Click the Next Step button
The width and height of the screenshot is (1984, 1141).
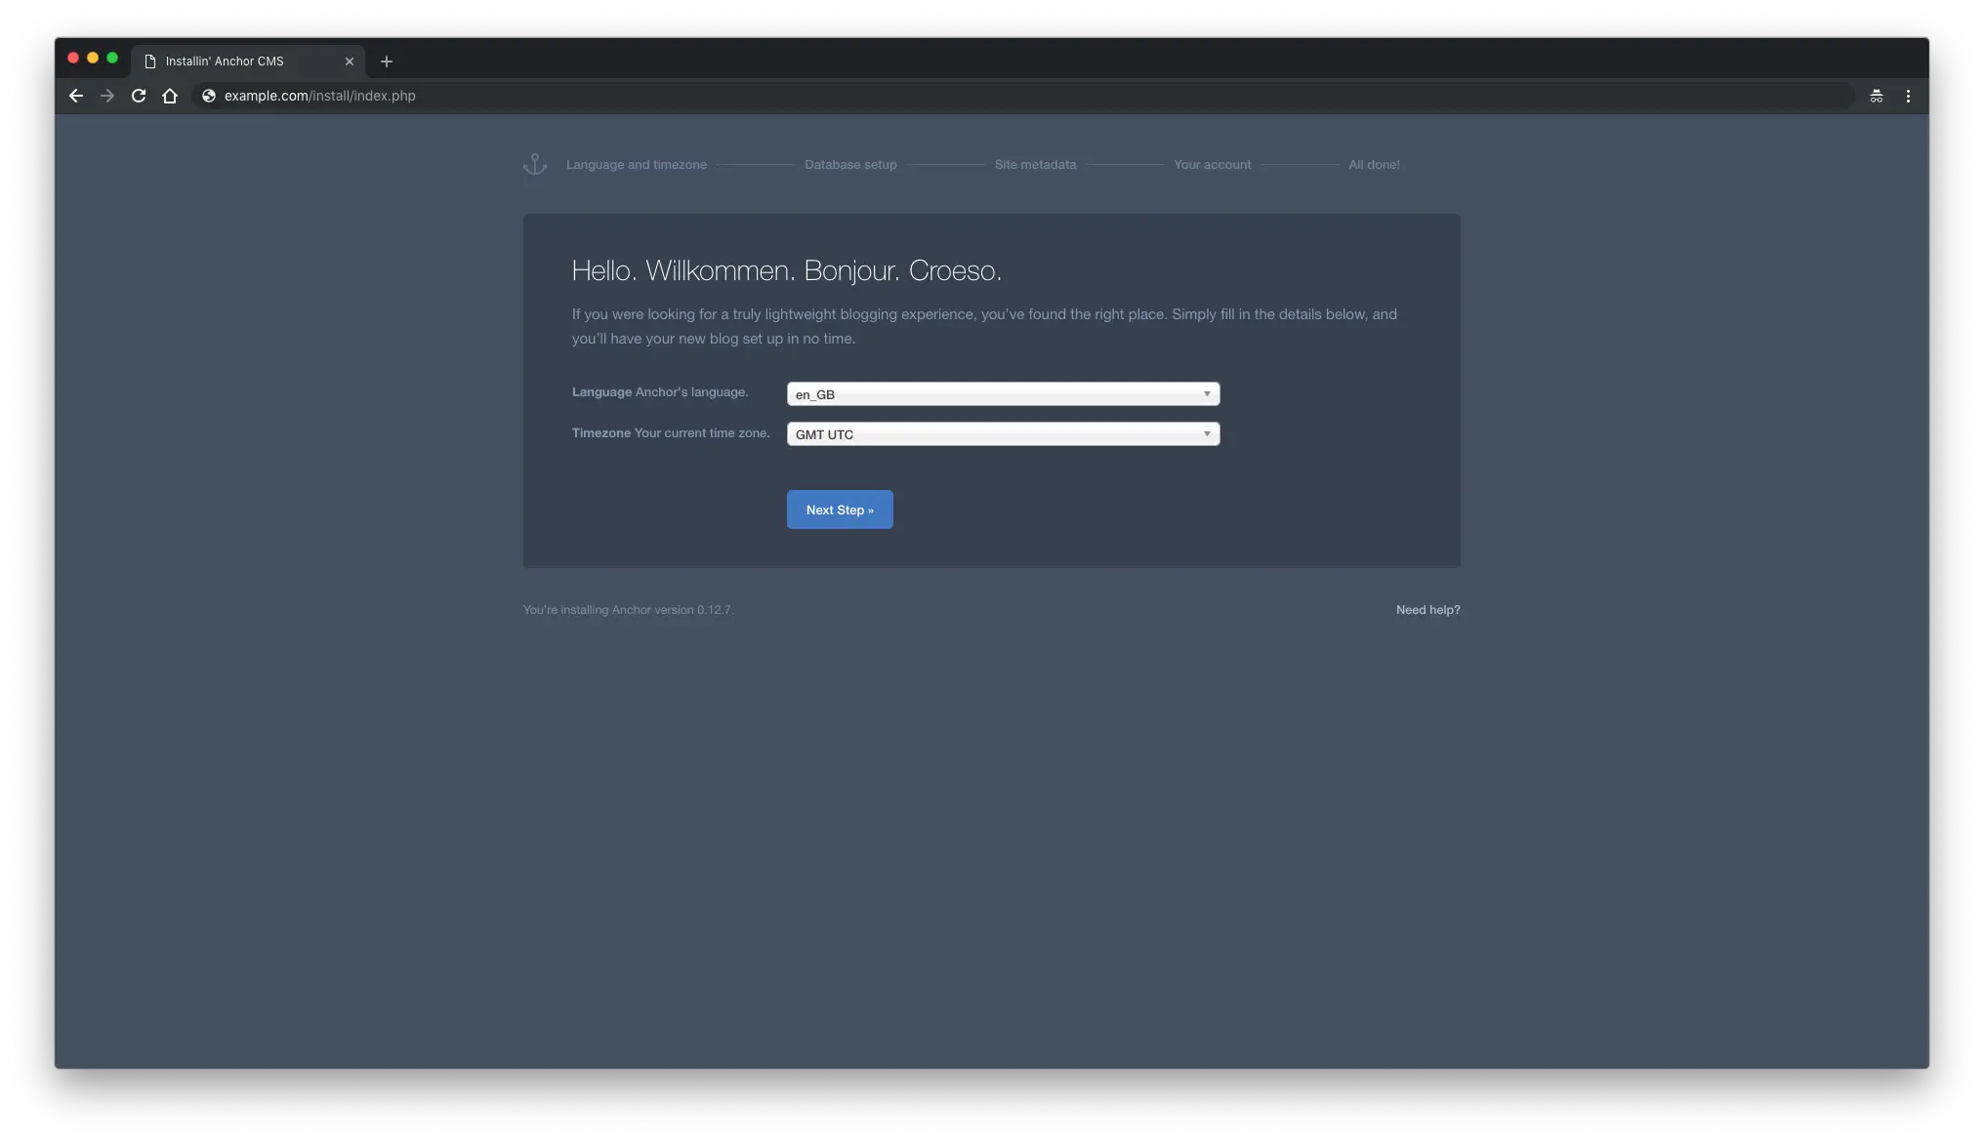(840, 509)
